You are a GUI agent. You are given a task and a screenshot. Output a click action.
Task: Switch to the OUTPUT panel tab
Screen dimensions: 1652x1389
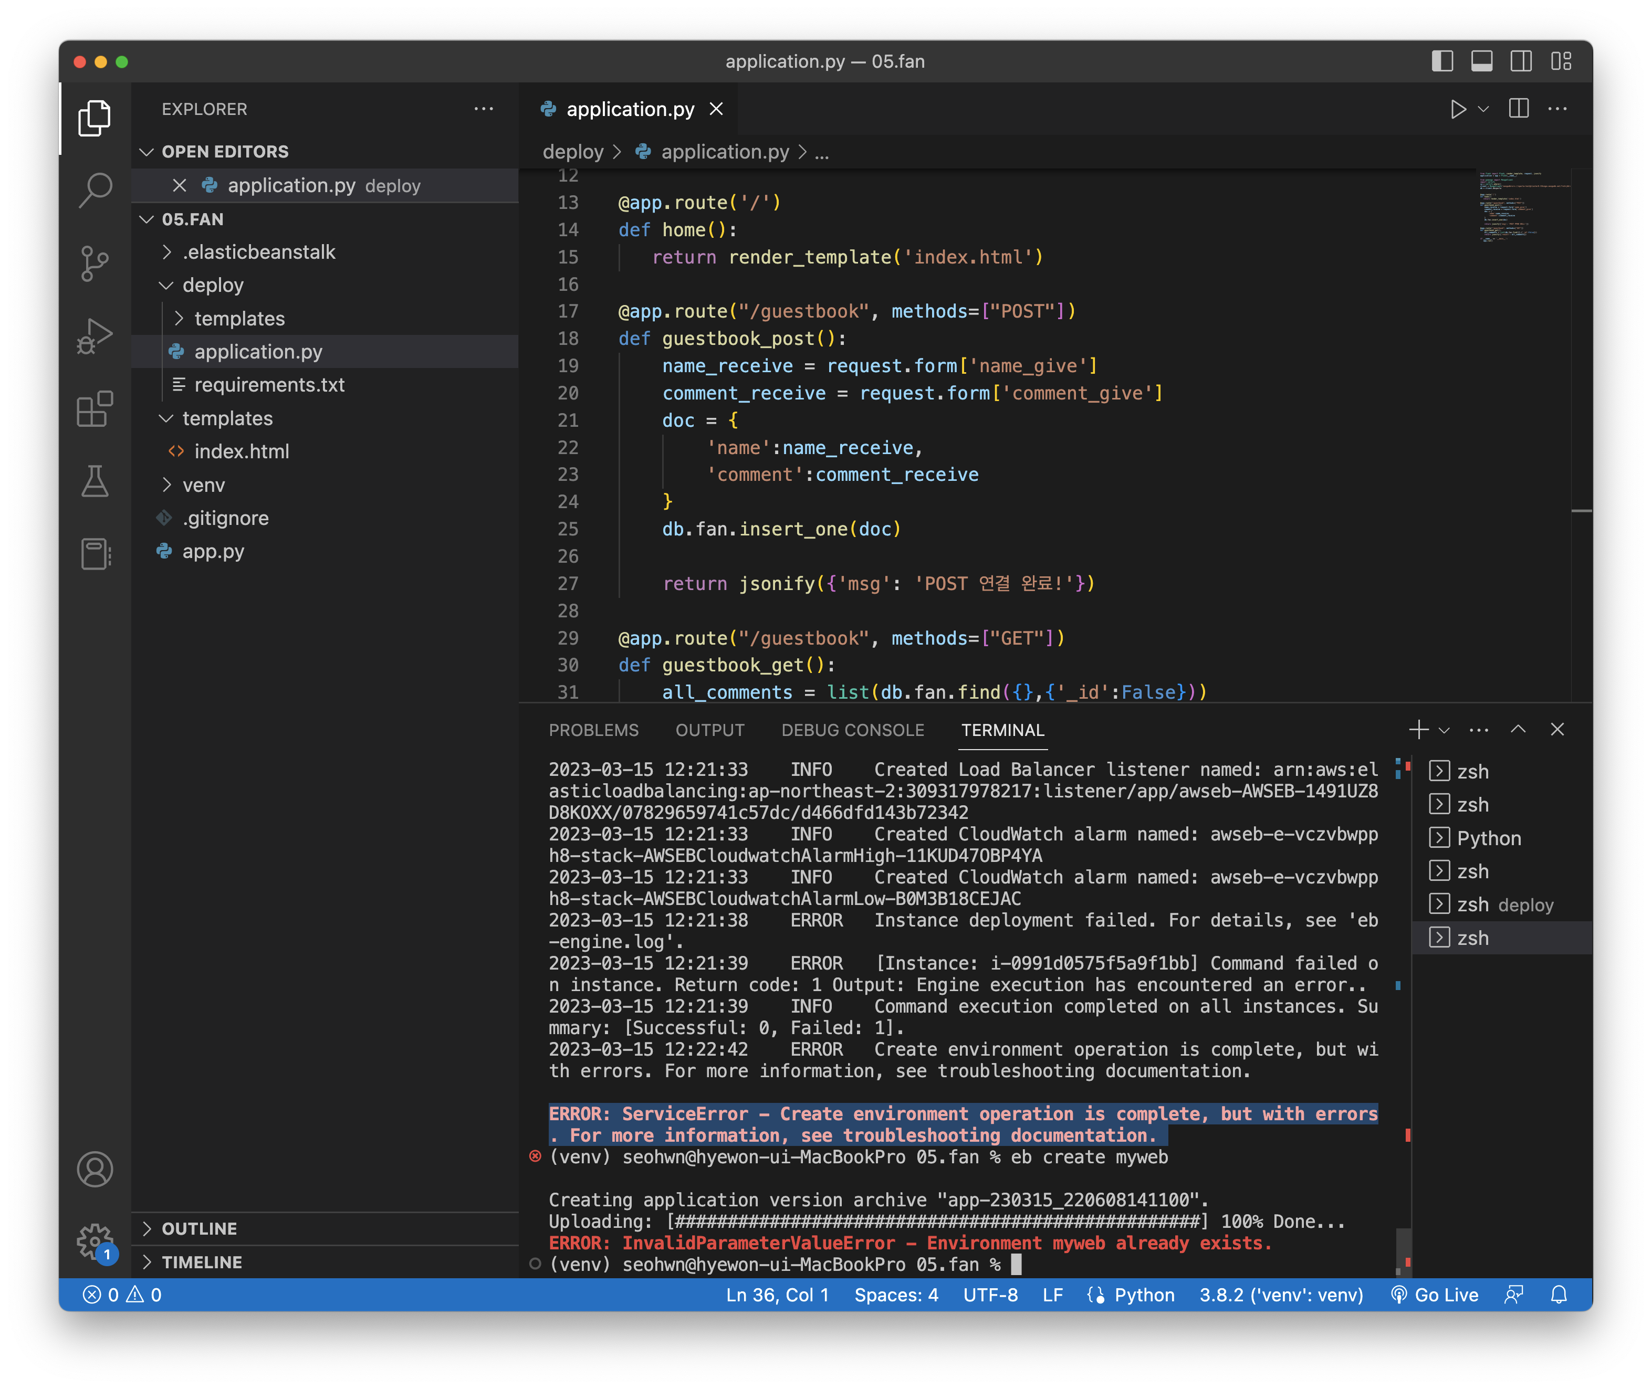pyautogui.click(x=710, y=730)
